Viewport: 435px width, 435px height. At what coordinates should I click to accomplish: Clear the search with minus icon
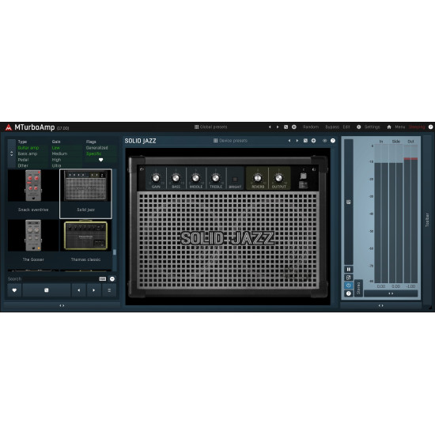pos(112,279)
